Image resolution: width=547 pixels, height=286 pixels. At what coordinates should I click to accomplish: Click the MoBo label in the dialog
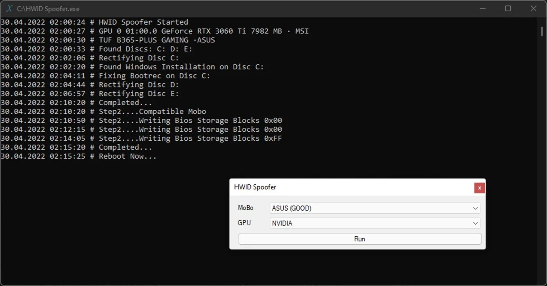246,208
